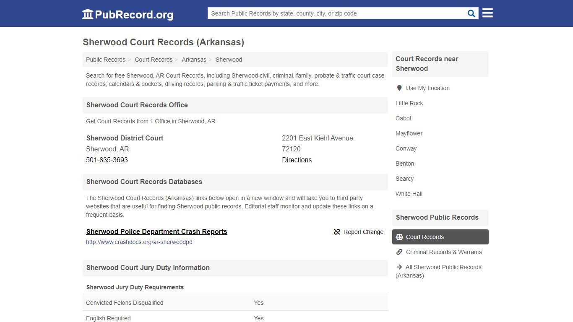This screenshot has height=322, width=573.
Task: Click zip code 72120
Action: [x=291, y=149]
